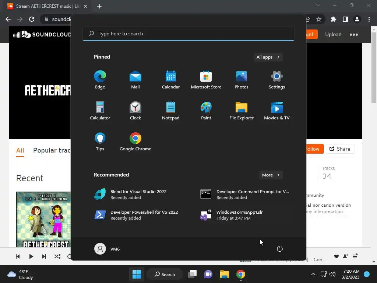Close the AETHERCREST SoundCloud tab
The height and width of the screenshot is (283, 377).
coord(85,6)
